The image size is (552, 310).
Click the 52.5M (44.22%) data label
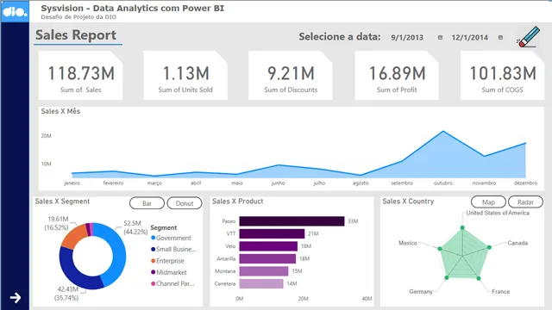[x=135, y=227]
